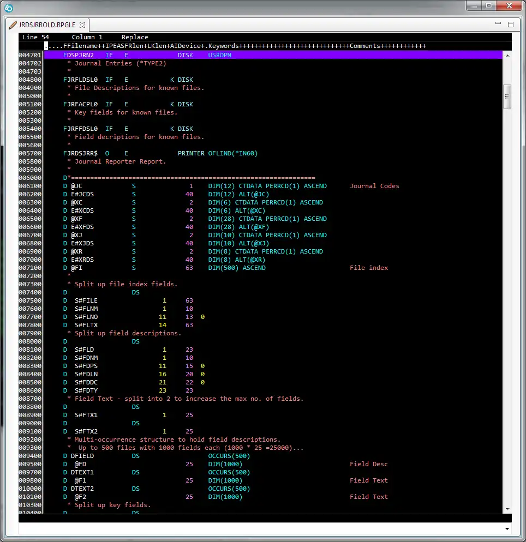Click the S#FILE subfield

[x=86, y=300]
